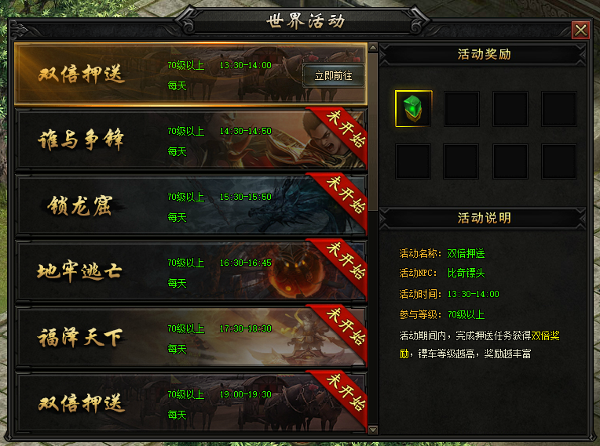Select the 谁与争锋 activity entry

point(191,140)
